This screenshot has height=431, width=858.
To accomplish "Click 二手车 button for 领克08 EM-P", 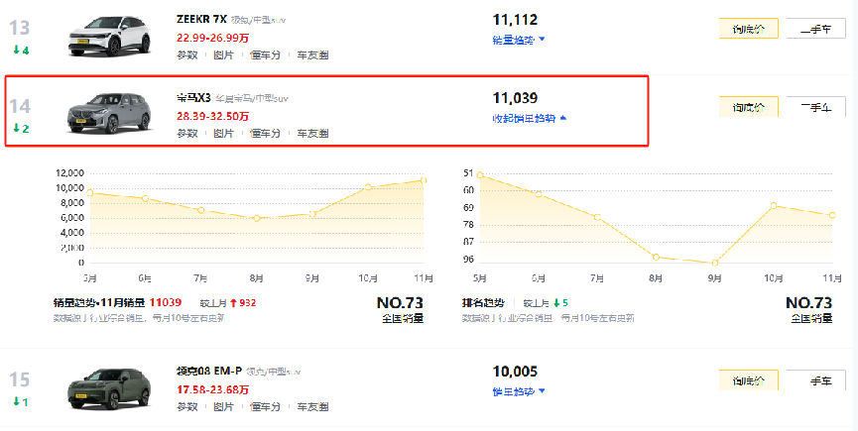I will click(x=816, y=380).
